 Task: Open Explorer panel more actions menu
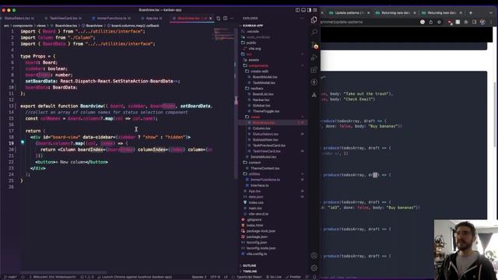(301, 19)
